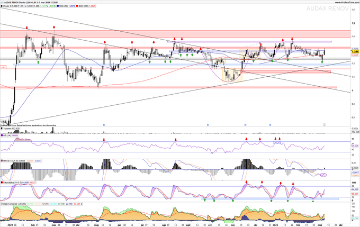The height and width of the screenshot is (227, 360).
Task: Click the Koncorde value 22,793 on the right axis
Action: pos(355,219)
